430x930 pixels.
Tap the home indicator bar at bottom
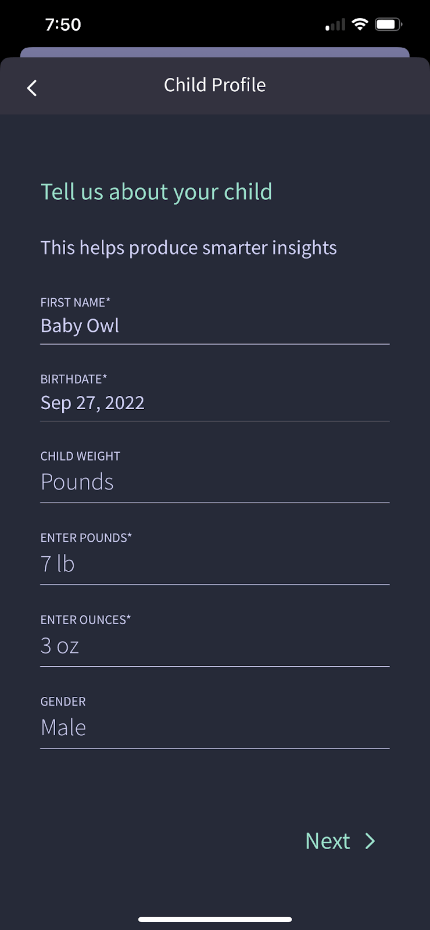click(x=215, y=920)
